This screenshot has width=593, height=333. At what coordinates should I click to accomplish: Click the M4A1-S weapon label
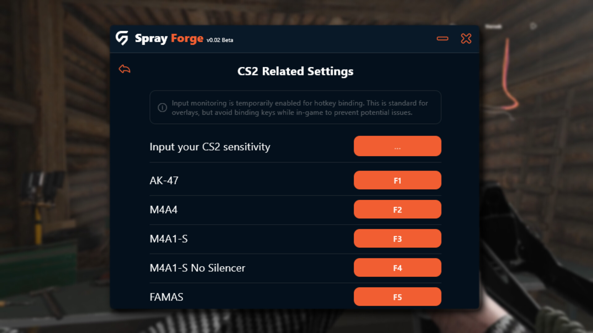(x=169, y=239)
